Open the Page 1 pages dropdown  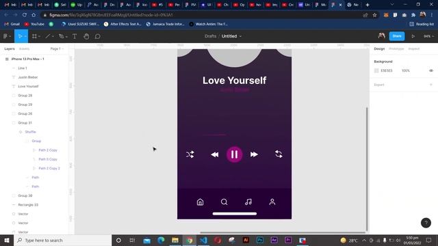click(x=57, y=49)
